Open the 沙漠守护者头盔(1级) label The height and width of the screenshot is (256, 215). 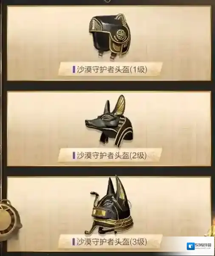point(112,70)
